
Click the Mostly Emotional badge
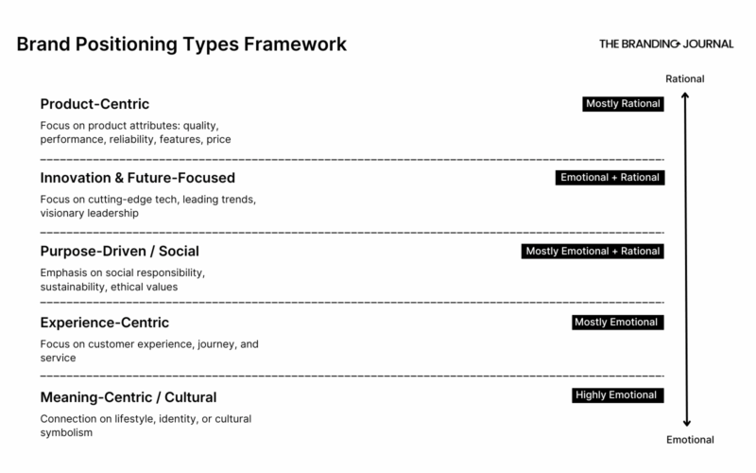pyautogui.click(x=618, y=323)
